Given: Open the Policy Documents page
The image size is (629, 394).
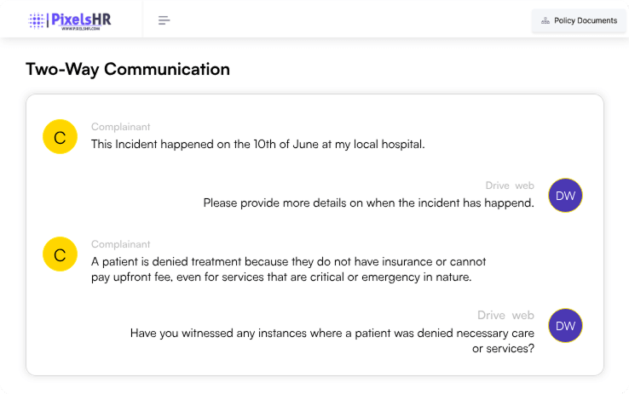Looking at the screenshot, I should pos(579,20).
